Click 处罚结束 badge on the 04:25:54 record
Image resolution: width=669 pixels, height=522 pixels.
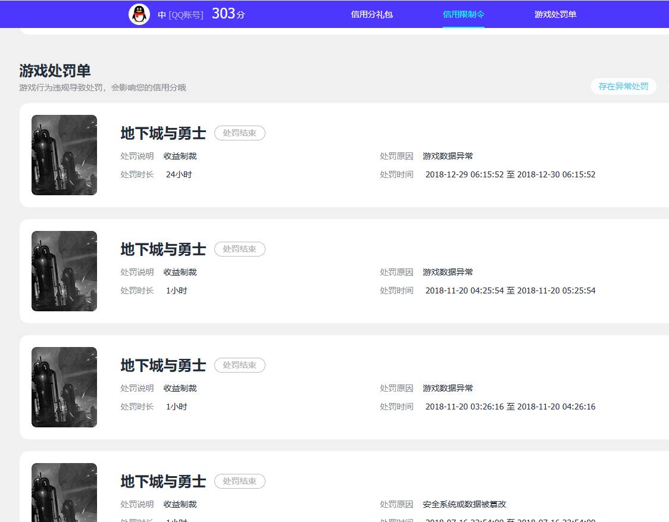[x=239, y=249]
